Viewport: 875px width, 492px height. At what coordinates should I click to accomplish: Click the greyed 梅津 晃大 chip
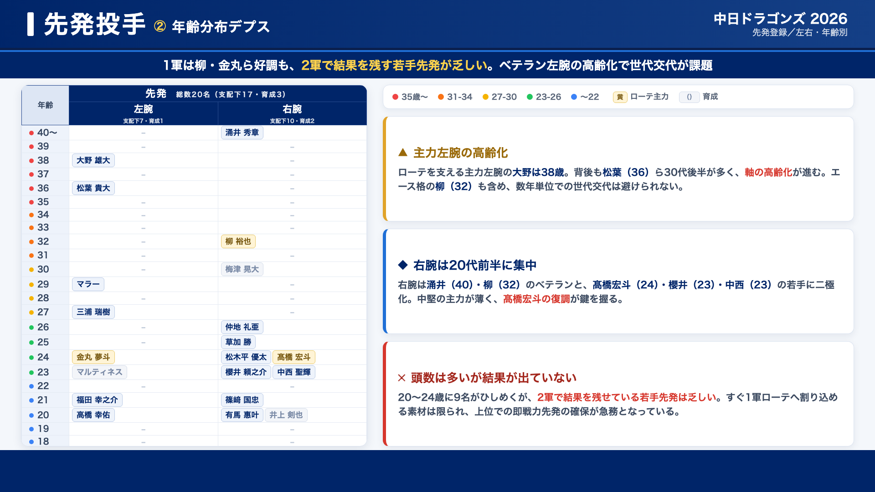pyautogui.click(x=242, y=269)
